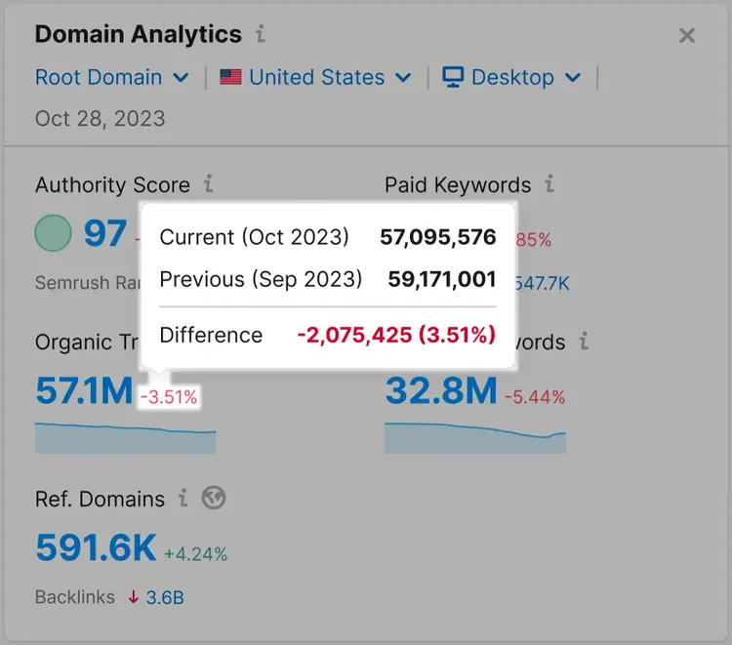Open the 32.8M keywords value

pos(441,390)
